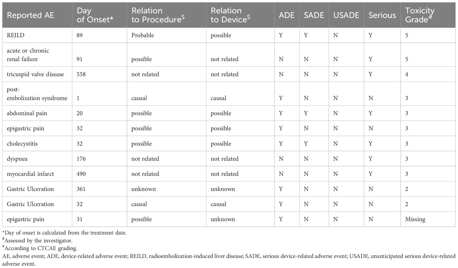Select the abdominal pain row label

point(27,113)
